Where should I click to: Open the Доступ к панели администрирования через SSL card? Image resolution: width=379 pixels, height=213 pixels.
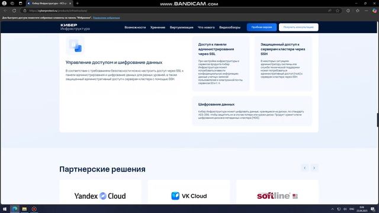(221, 64)
